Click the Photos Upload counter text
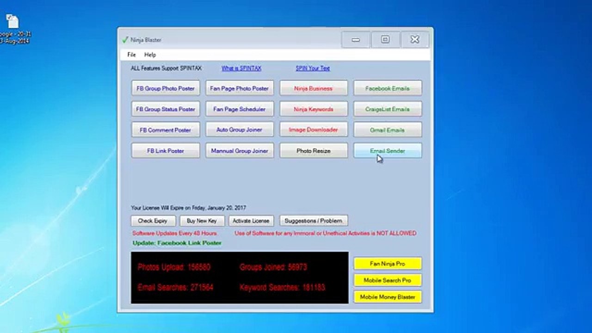Screen dimensions: 592x333 click(174, 267)
